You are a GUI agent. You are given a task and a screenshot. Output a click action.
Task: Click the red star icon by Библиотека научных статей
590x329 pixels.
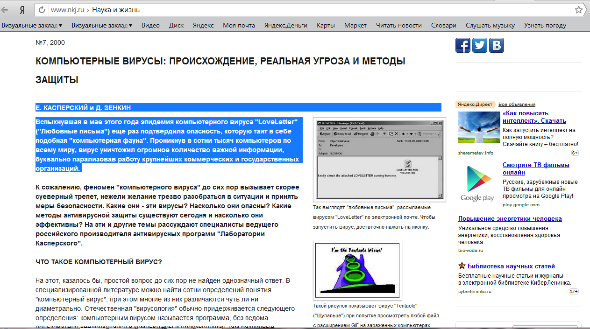462,266
